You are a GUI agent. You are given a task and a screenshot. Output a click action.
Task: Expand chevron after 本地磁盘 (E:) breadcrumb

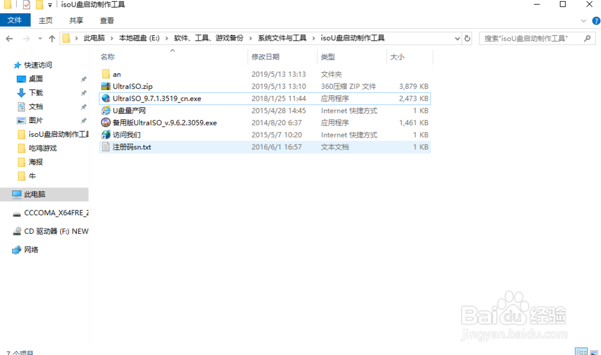click(x=166, y=38)
